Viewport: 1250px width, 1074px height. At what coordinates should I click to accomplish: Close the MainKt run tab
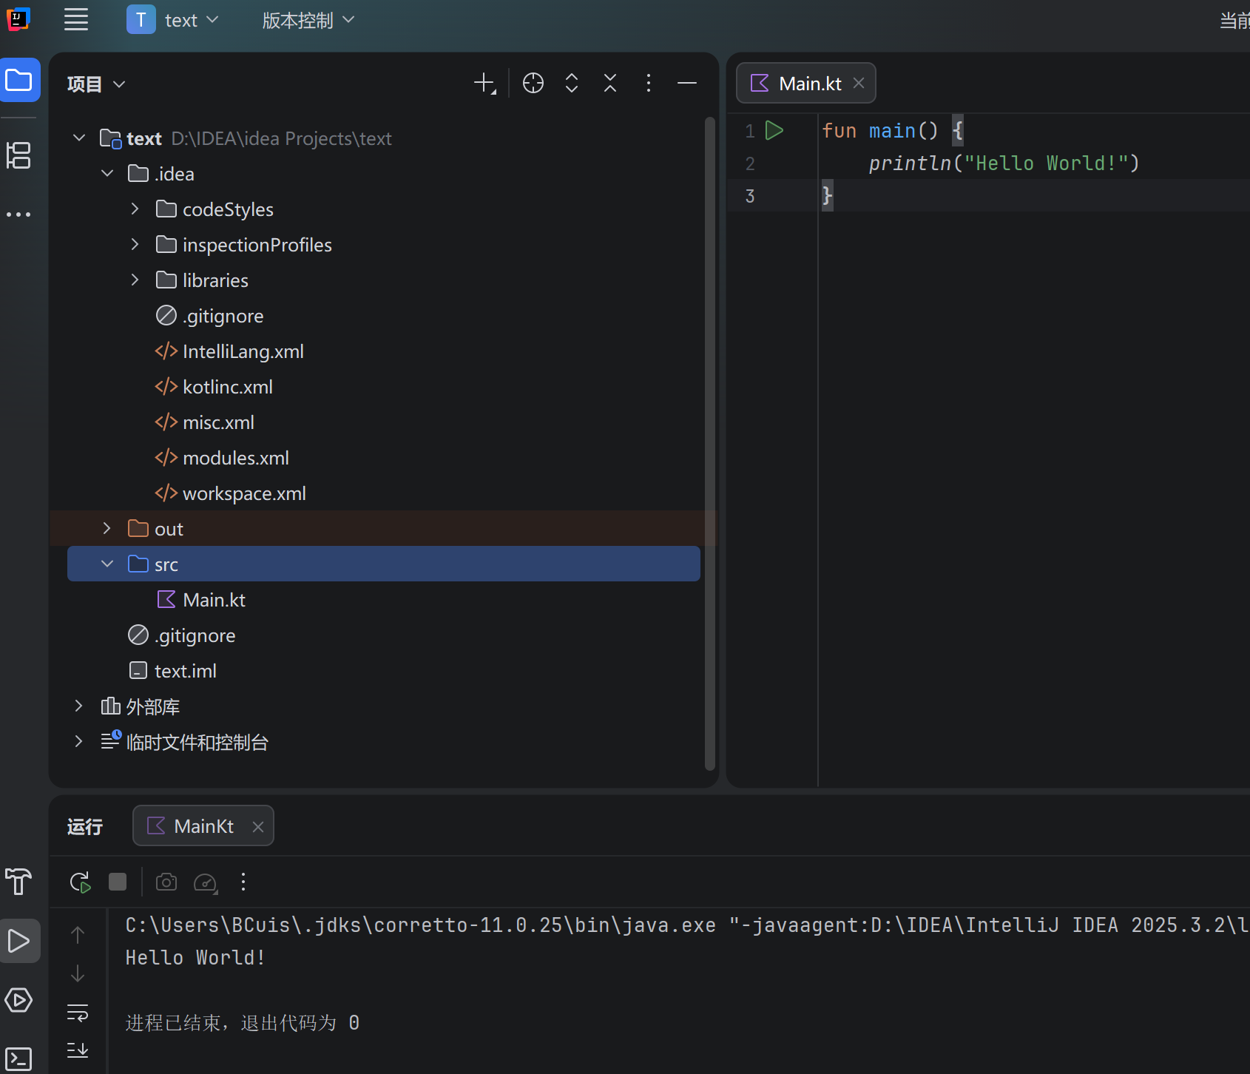click(257, 825)
